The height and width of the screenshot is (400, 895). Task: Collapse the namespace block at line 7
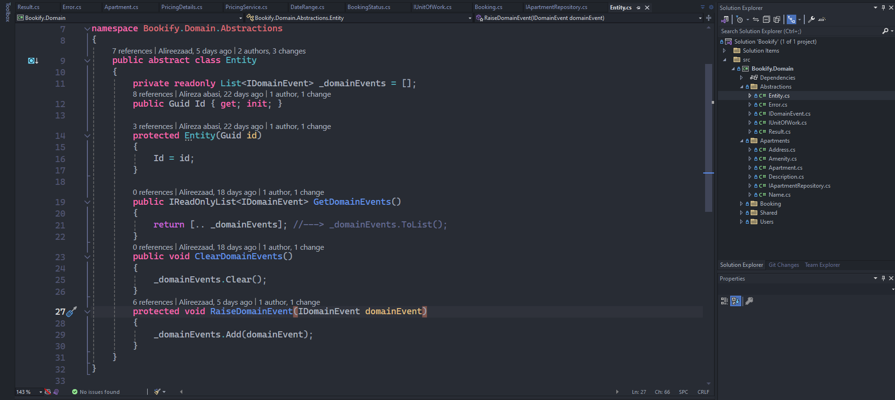[87, 29]
